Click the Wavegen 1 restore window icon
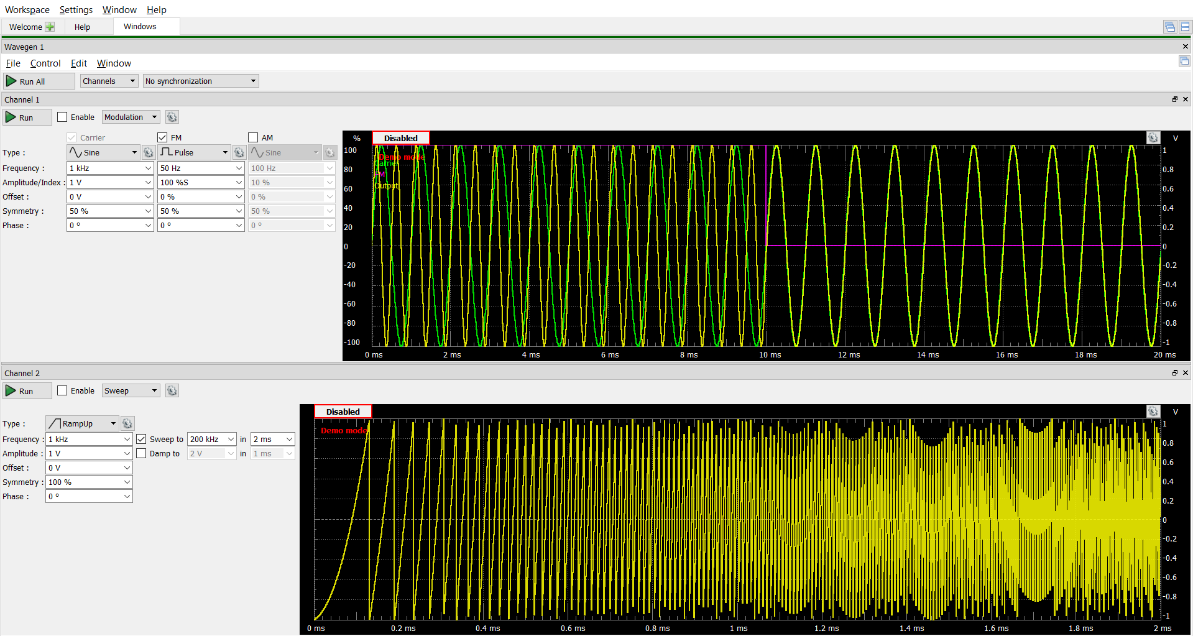Viewport: 1193px width, 636px height. point(1184,61)
